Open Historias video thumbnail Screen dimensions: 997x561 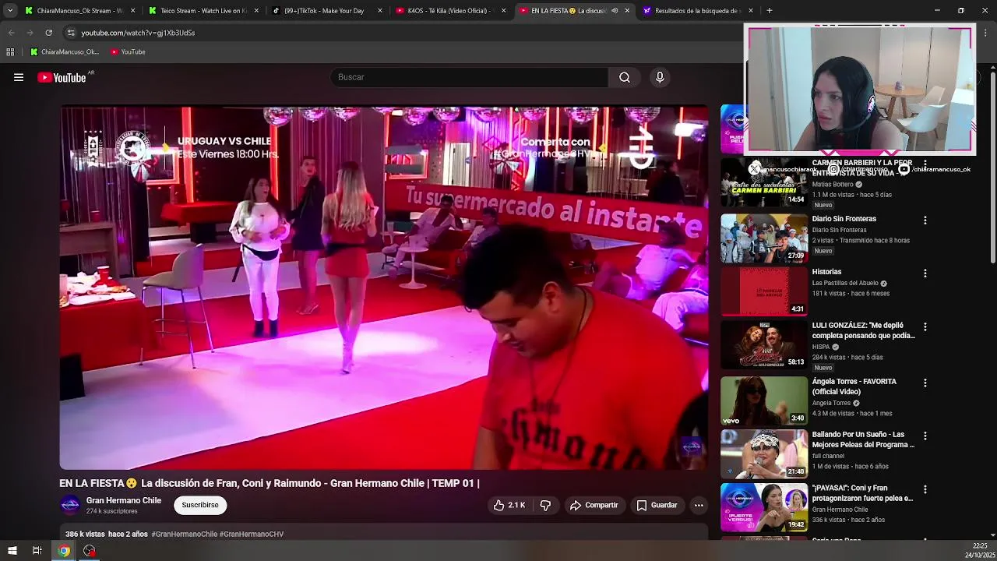(x=764, y=291)
